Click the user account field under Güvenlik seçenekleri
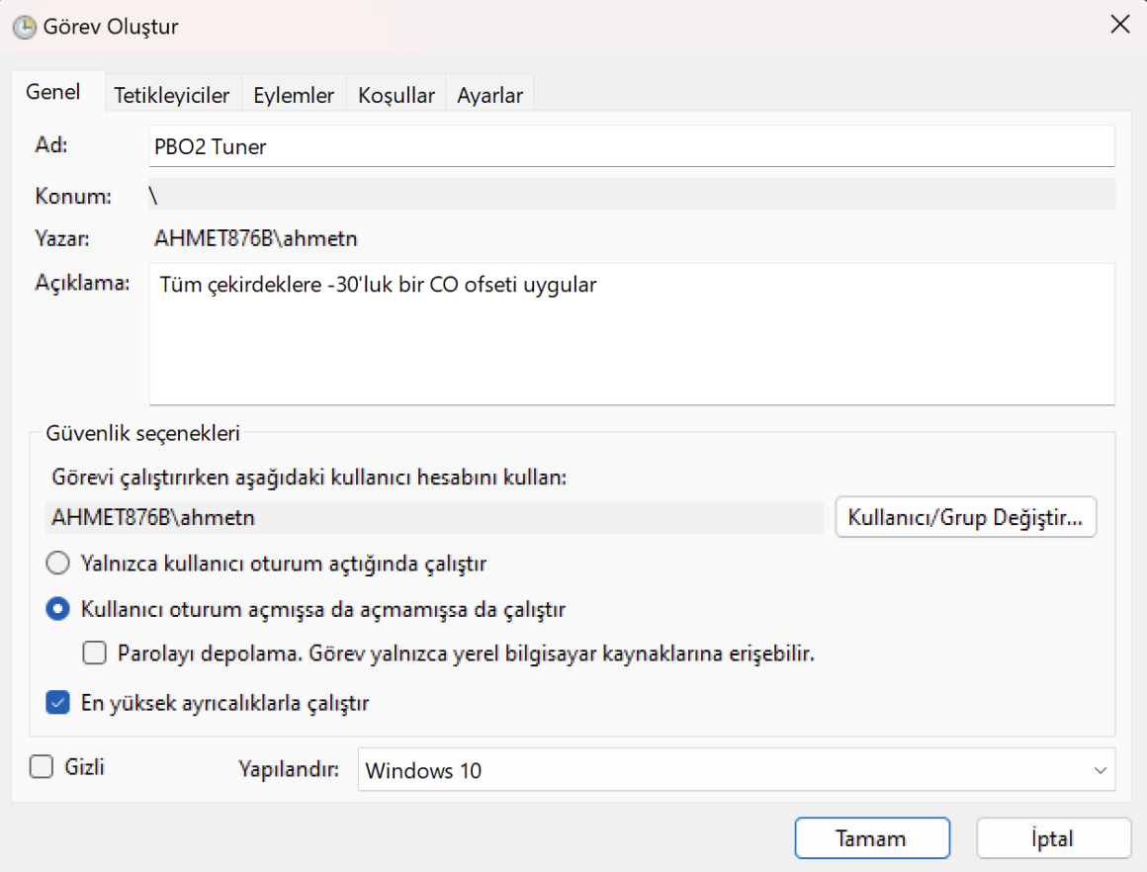 click(x=434, y=518)
